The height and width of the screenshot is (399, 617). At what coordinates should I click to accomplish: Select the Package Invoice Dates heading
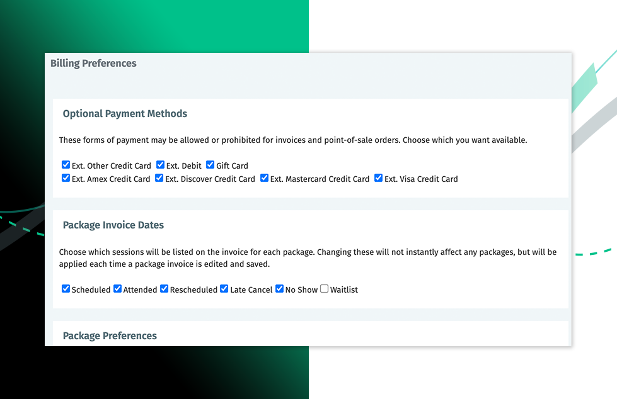click(x=113, y=225)
